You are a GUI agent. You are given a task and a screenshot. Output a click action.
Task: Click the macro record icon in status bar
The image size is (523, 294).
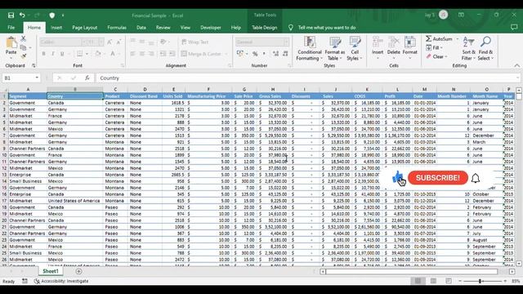[x=25, y=281]
